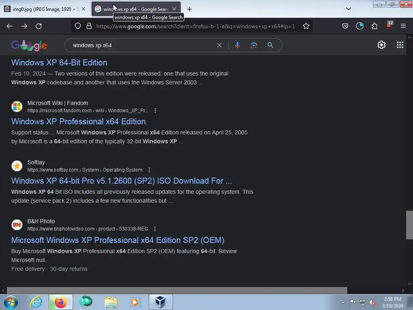Screen dimensions: 413x310
Task: Focus the Firefox address bar URL
Action: (196, 26)
